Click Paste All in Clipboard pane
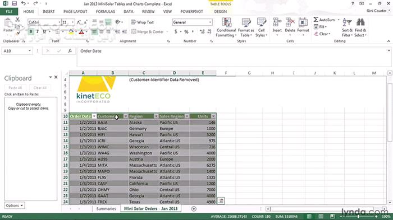This screenshot has width=393, height=220. (15, 88)
